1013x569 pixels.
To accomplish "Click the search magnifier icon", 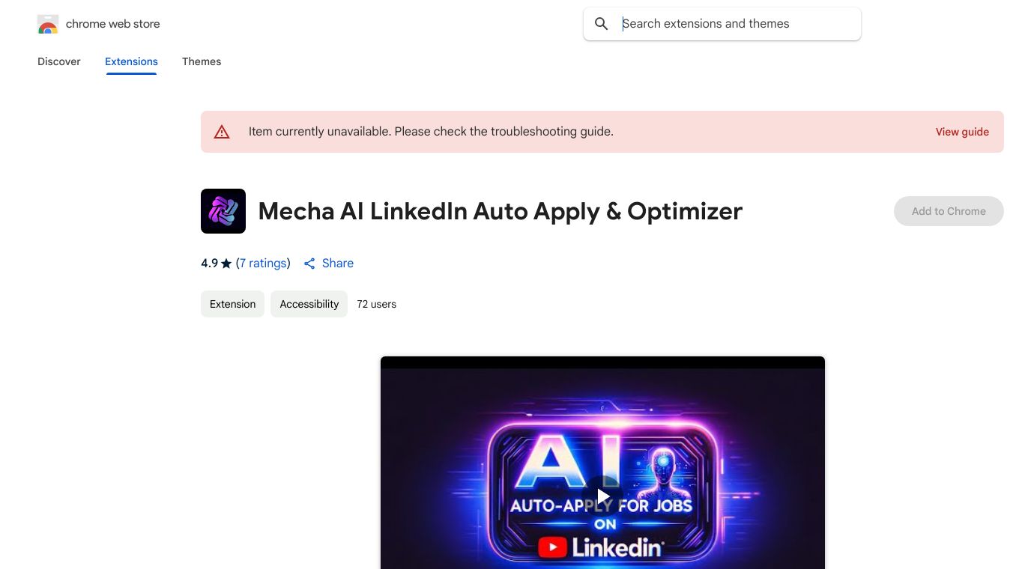I will (x=601, y=24).
